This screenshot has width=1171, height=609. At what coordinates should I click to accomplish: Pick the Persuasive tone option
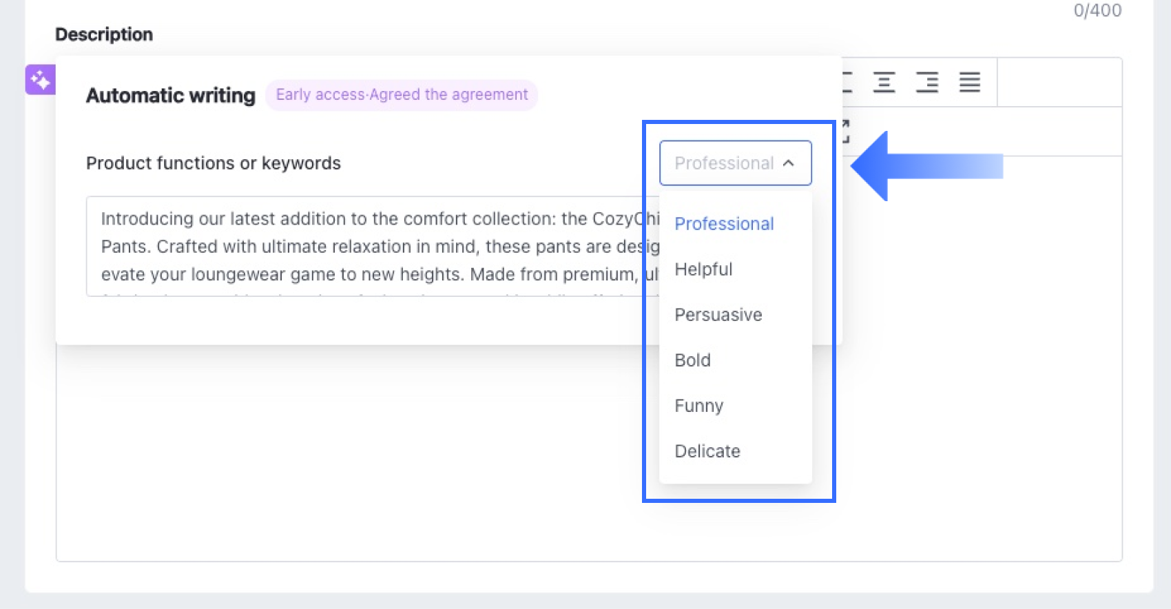[718, 315]
